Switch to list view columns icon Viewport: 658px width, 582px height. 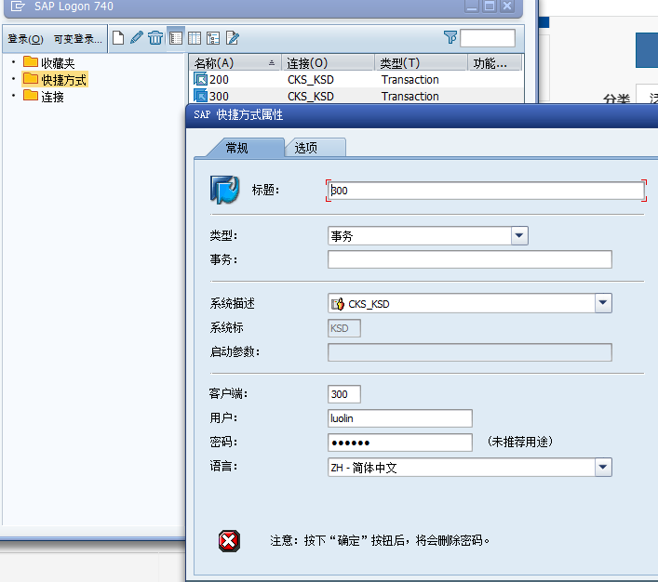195,38
